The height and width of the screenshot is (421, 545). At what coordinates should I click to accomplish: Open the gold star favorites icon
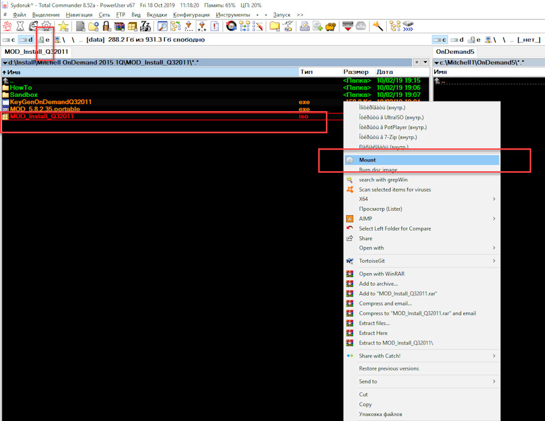pyautogui.click(x=63, y=27)
